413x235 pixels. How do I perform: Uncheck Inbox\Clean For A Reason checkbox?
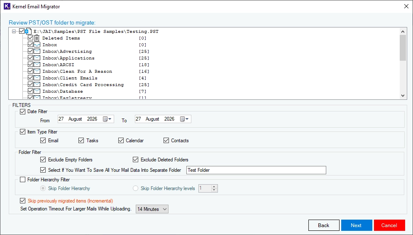pos(31,71)
